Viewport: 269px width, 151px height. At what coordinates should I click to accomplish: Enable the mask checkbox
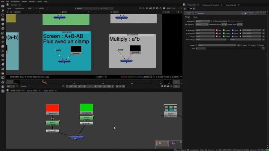pos(196,45)
